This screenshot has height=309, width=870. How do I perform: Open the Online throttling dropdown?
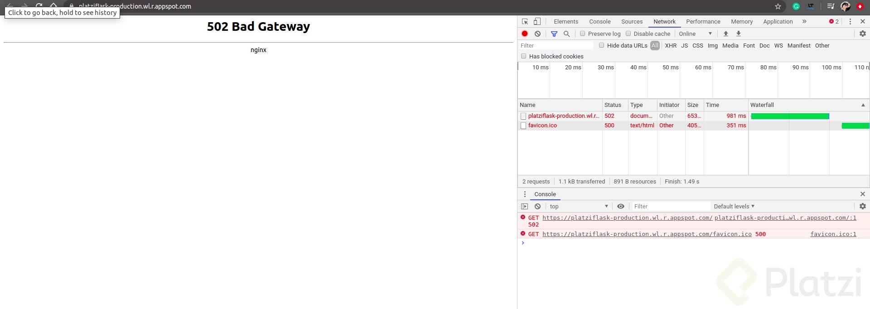click(x=695, y=34)
